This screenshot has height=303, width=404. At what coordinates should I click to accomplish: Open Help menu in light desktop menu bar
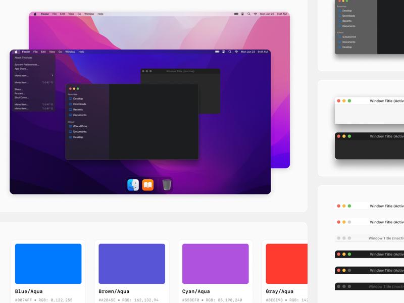tap(100, 14)
